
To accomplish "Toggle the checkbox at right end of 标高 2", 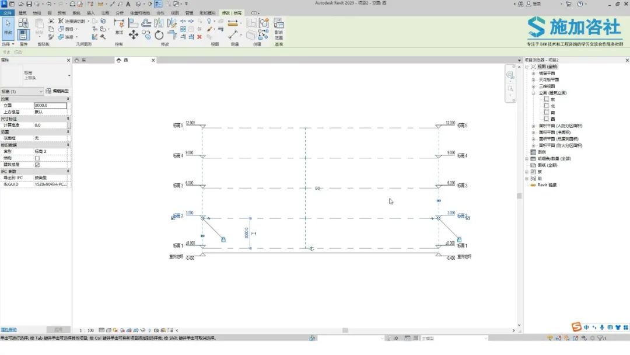I will click(467, 218).
